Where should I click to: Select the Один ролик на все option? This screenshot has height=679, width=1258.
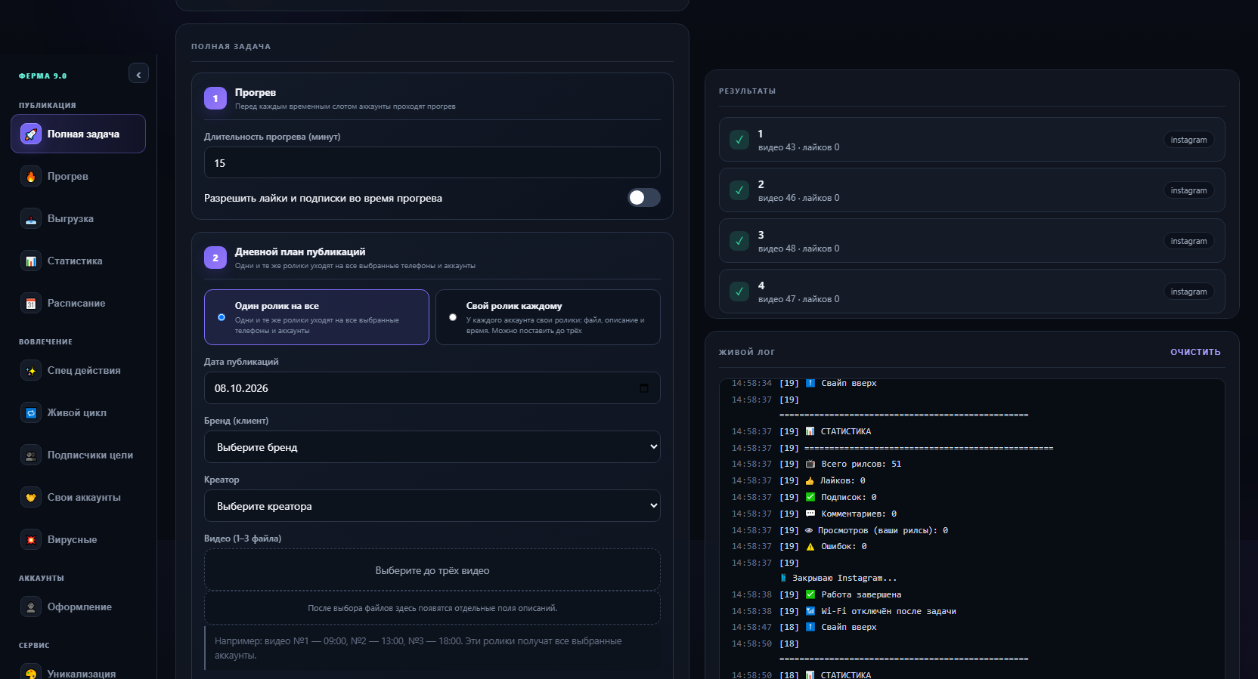(317, 317)
